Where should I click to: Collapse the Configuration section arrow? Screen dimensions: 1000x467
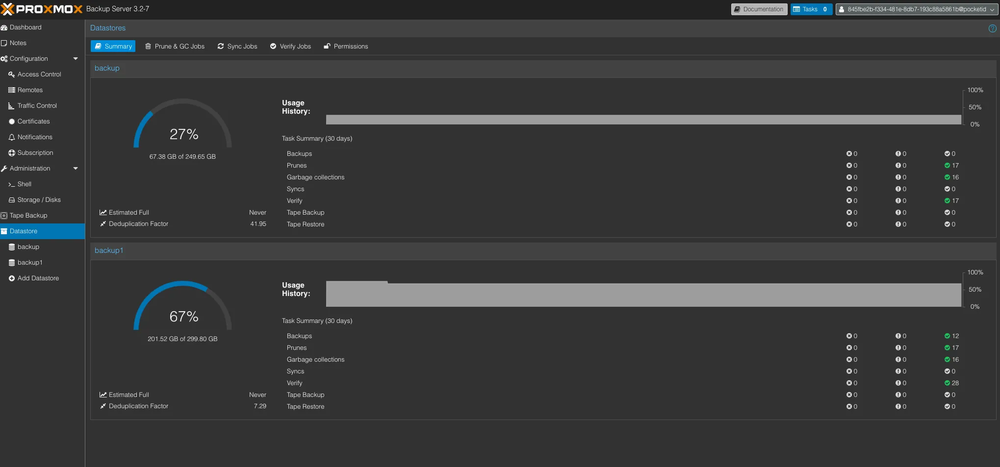76,59
